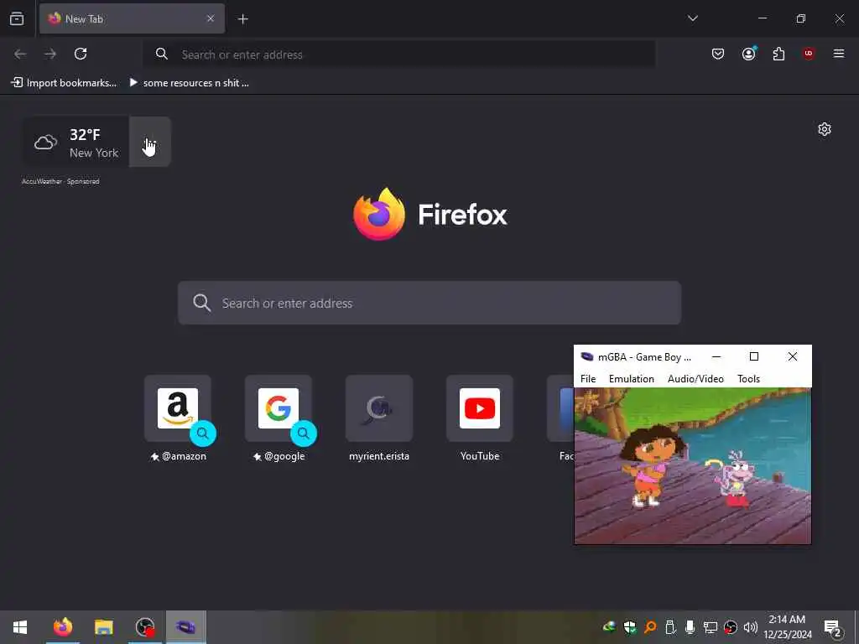The width and height of the screenshot is (859, 644).
Task: Maximize the mGBA window
Action: point(754,356)
